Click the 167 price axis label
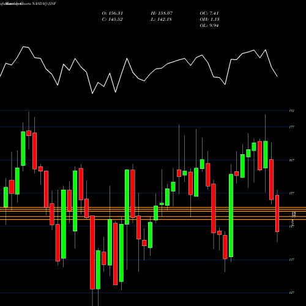 click(x=292, y=160)
